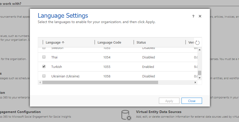
Task: Click the horizontal scrollbar thumb
Action: [100, 83]
